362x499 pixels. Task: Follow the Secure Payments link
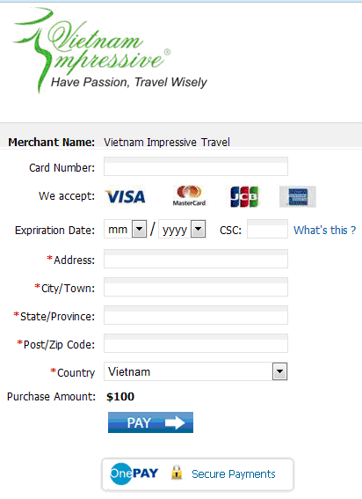234,474
